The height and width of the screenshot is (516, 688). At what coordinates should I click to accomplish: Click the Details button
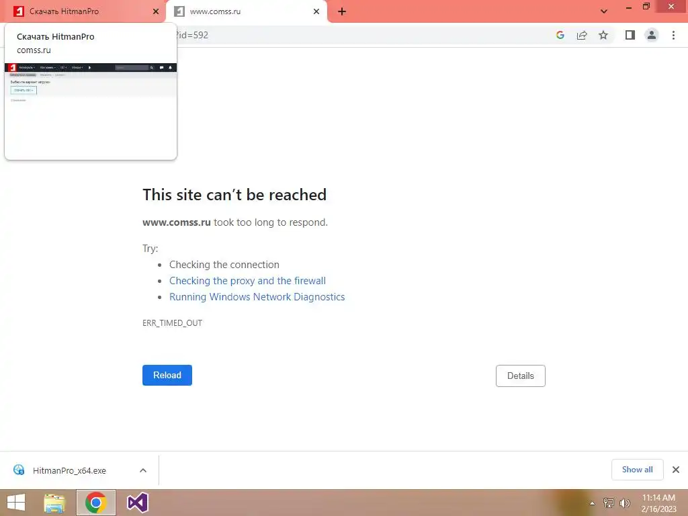521,376
